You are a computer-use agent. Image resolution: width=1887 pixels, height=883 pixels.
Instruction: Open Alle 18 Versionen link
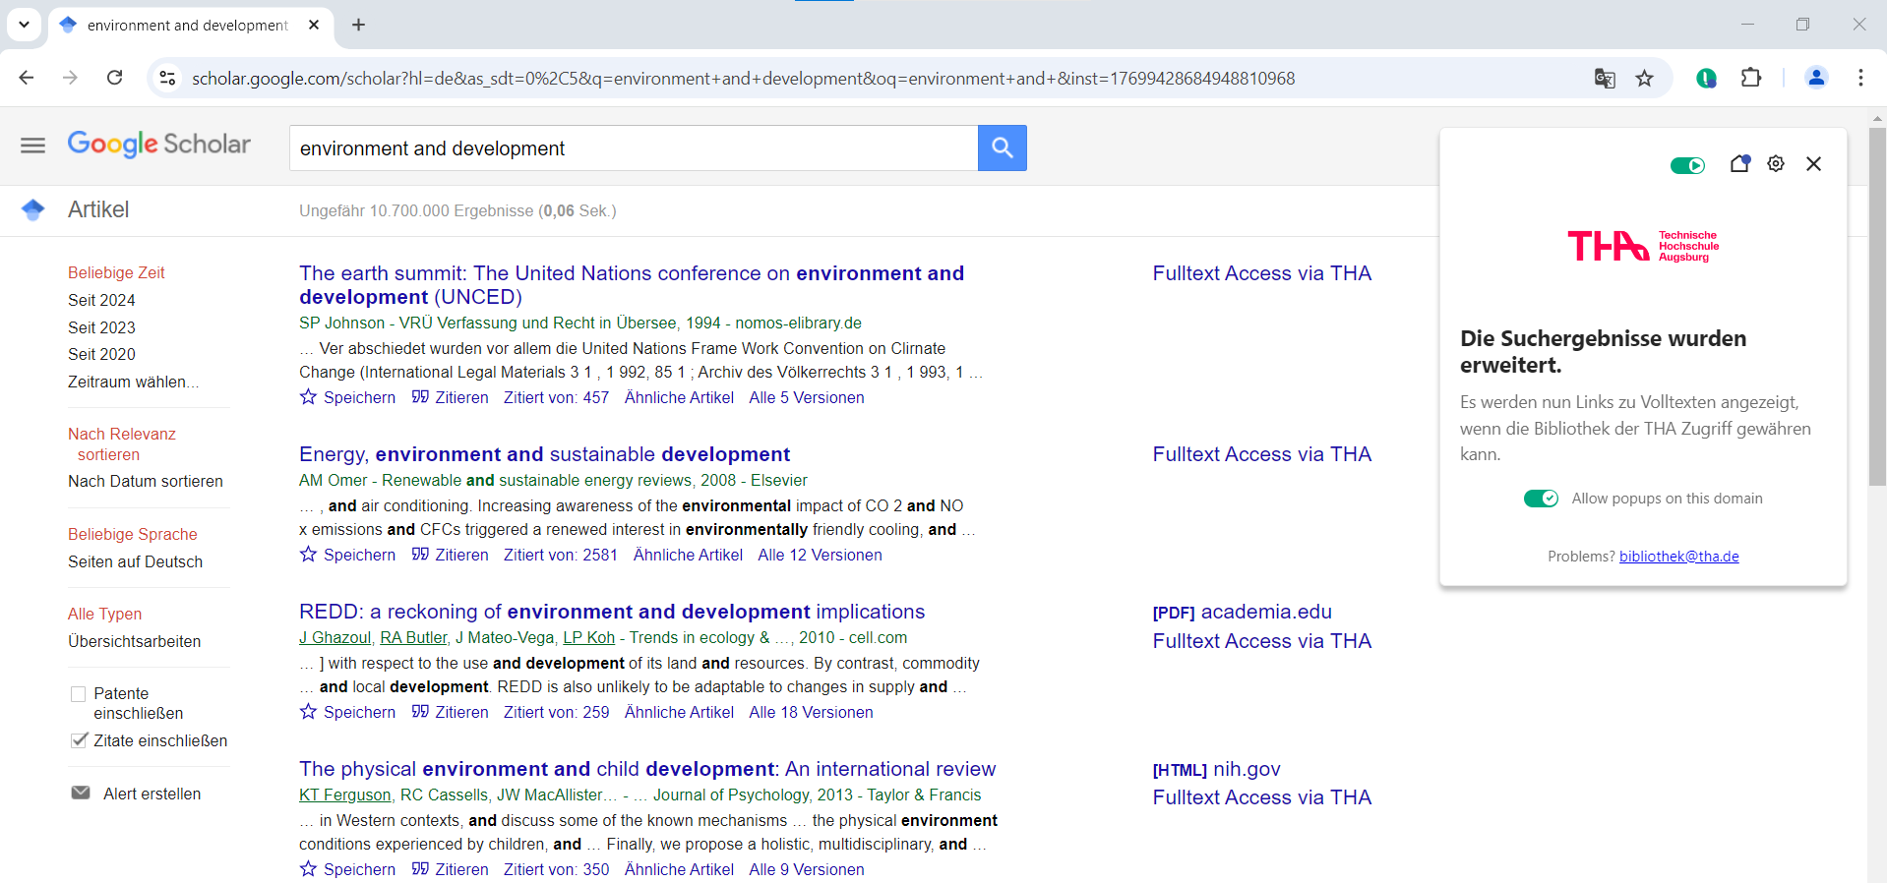(x=811, y=712)
